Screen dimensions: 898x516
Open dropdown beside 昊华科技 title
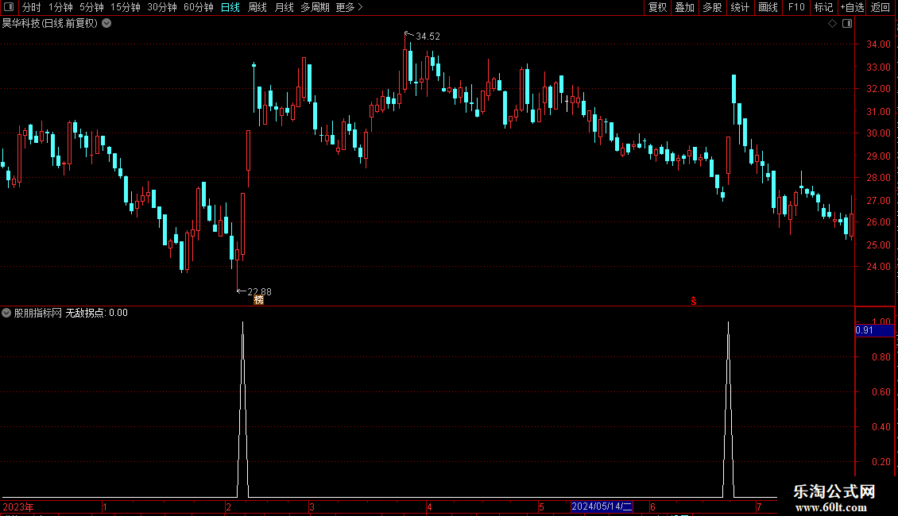click(106, 24)
